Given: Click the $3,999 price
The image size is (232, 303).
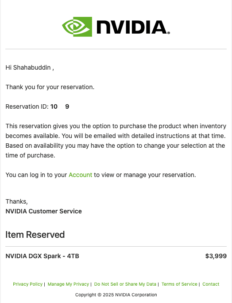Looking at the screenshot, I should (x=216, y=256).
